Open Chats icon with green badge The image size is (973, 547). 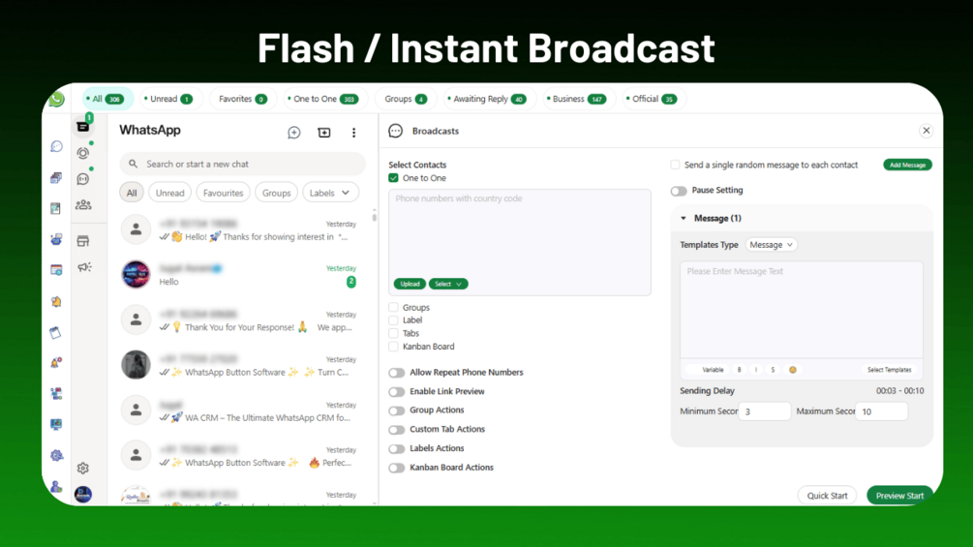[83, 126]
